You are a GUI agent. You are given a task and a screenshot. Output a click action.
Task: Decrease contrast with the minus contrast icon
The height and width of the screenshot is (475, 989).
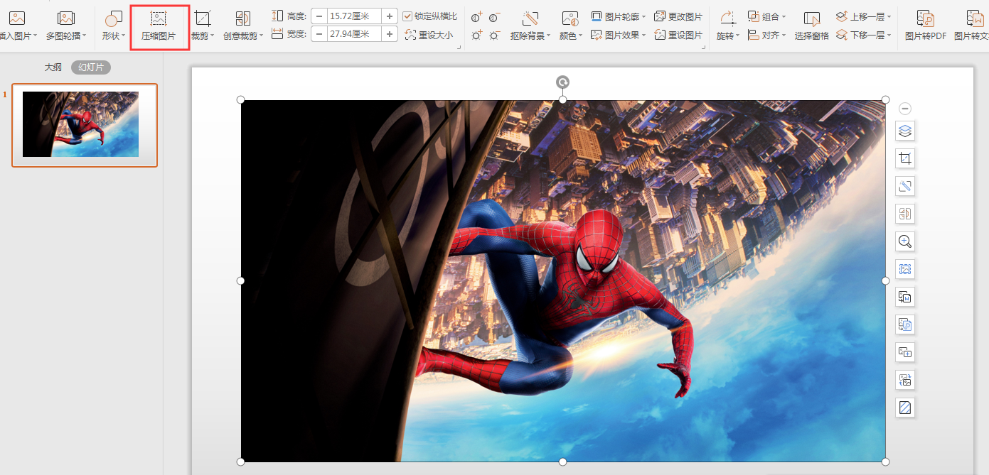point(494,17)
